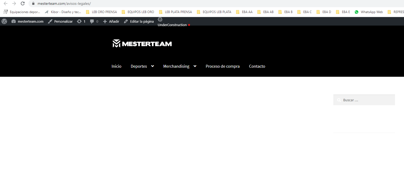Click the browser back arrow
The height and width of the screenshot is (186, 404).
click(x=5, y=3)
